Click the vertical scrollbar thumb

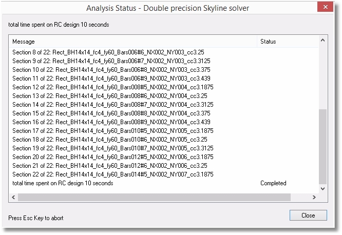point(322,146)
